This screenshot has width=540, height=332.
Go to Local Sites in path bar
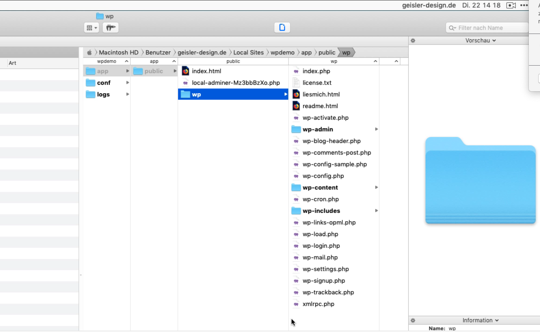[x=248, y=53]
